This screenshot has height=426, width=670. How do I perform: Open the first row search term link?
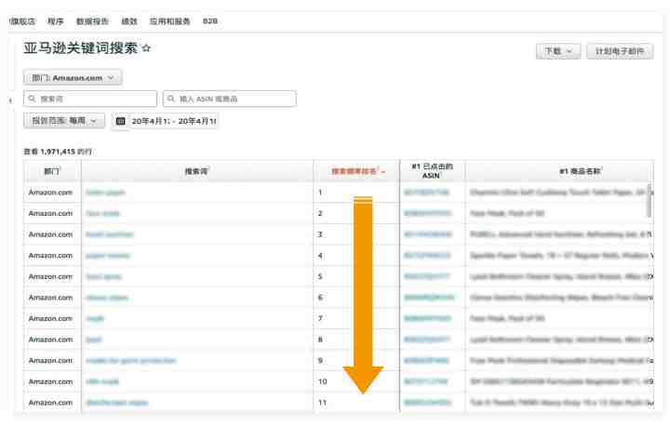(x=104, y=193)
